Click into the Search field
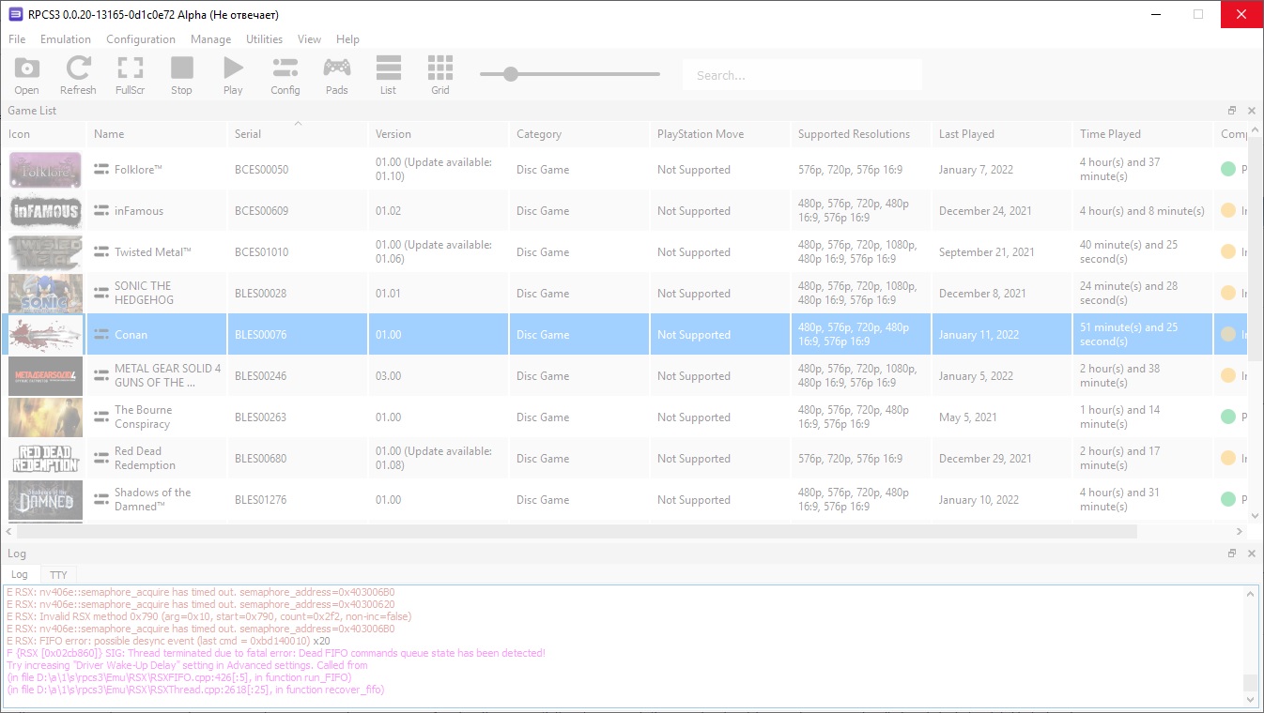 [803, 75]
